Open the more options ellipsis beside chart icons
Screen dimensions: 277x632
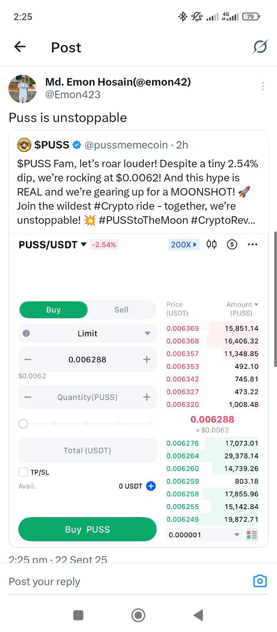(252, 244)
